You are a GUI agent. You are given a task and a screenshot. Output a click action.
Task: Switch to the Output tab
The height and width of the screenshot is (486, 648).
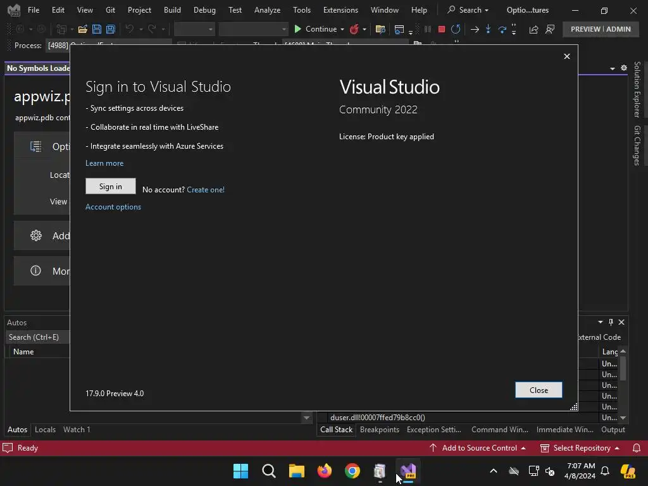click(613, 430)
